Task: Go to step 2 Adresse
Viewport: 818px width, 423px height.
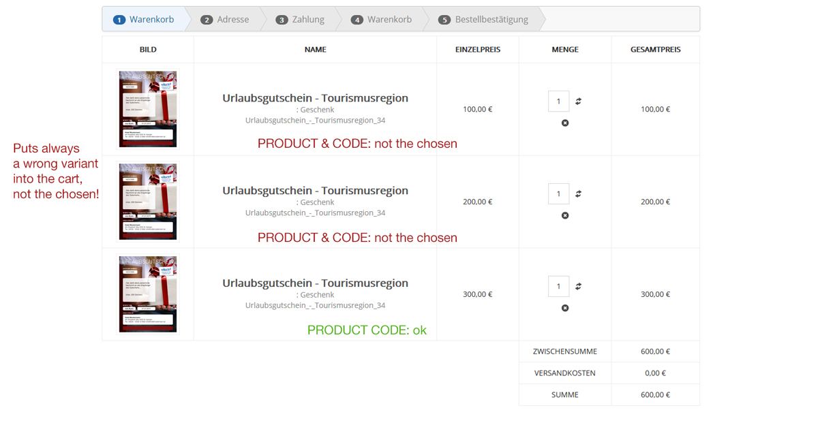Action: click(226, 20)
